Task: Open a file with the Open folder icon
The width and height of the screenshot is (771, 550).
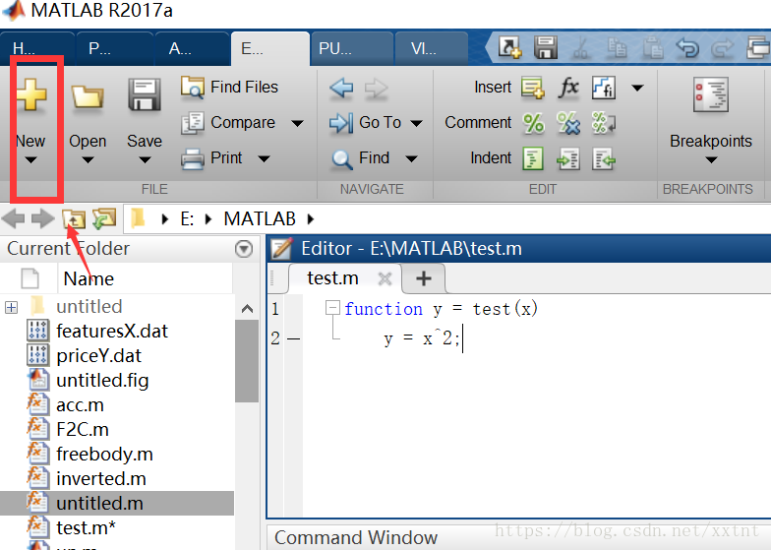Action: (88, 96)
